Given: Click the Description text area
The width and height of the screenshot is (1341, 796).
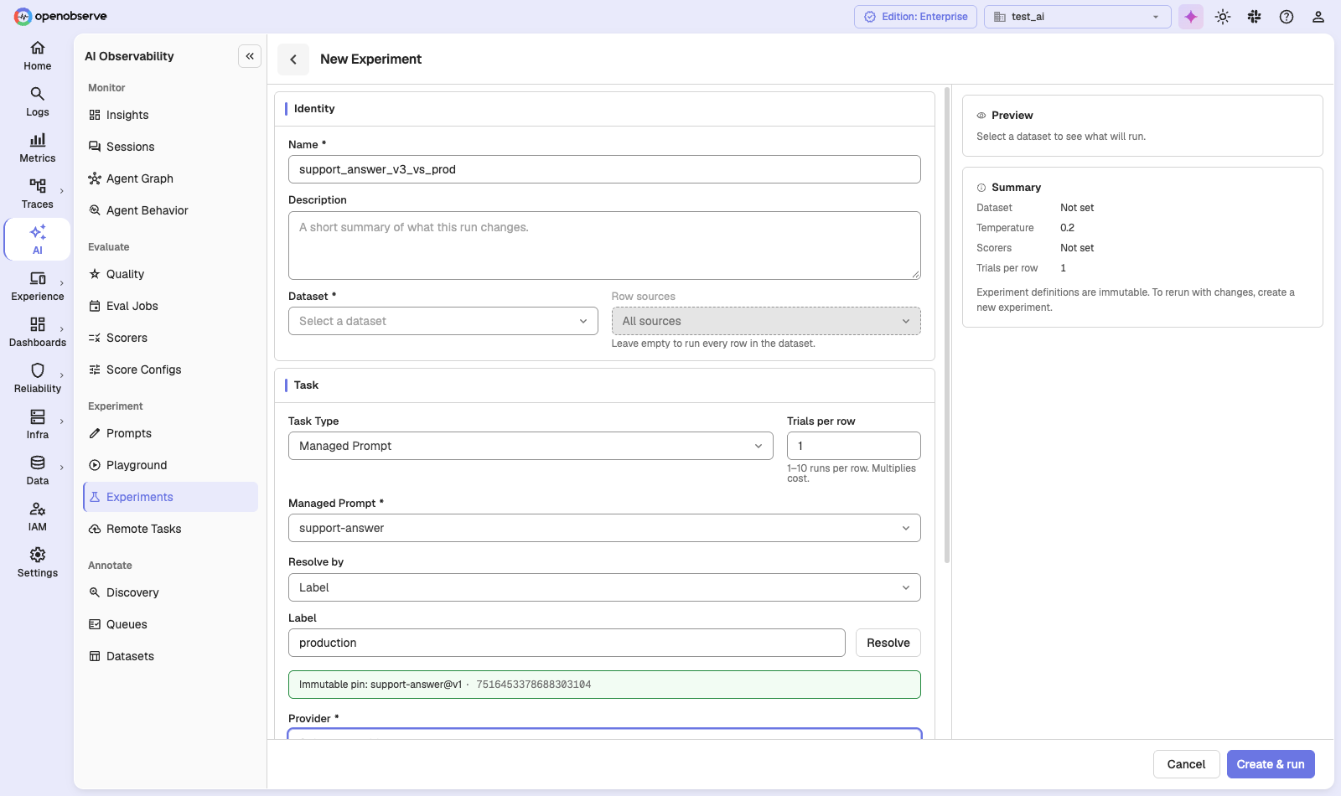Looking at the screenshot, I should tap(604, 246).
